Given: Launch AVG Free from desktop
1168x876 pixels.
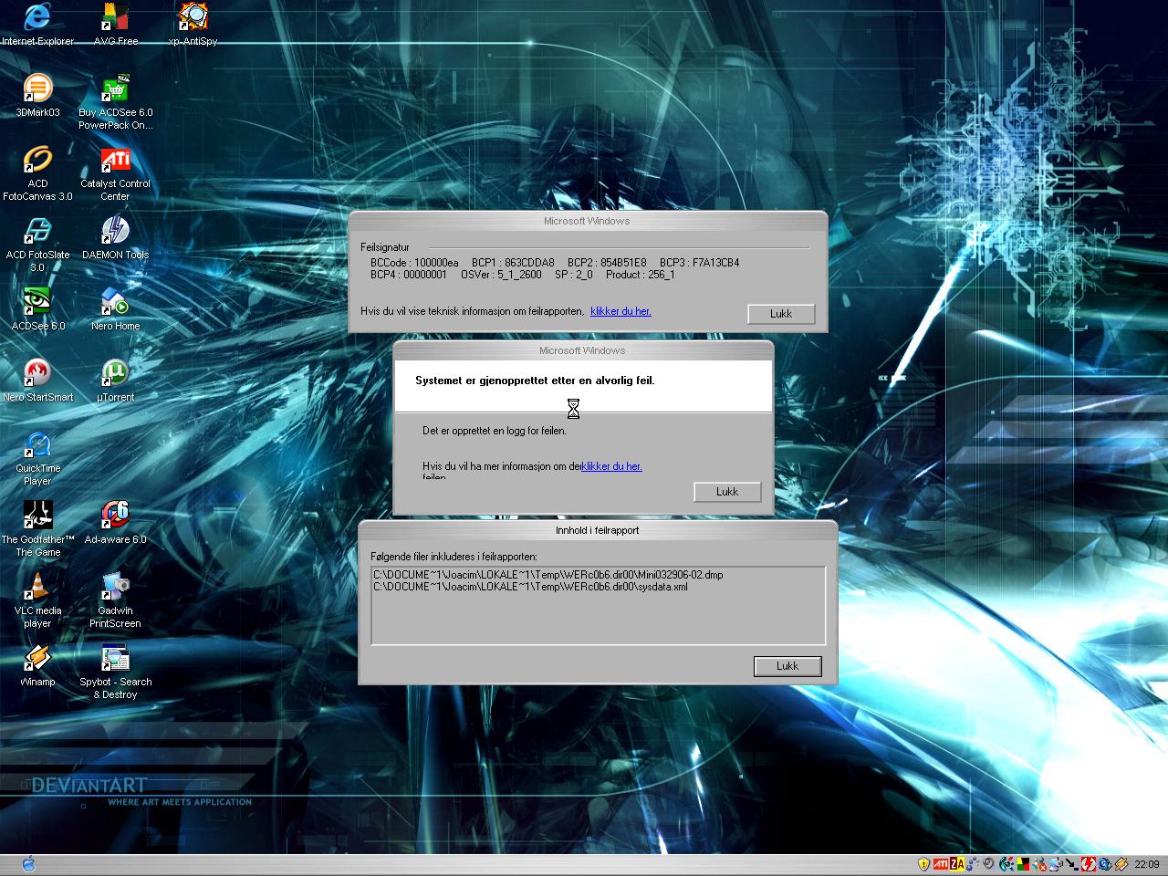Looking at the screenshot, I should 115,25.
